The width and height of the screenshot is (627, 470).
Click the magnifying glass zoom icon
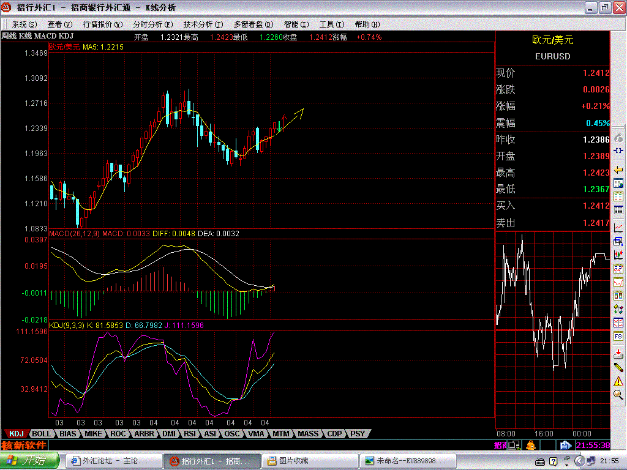pyautogui.click(x=618, y=395)
